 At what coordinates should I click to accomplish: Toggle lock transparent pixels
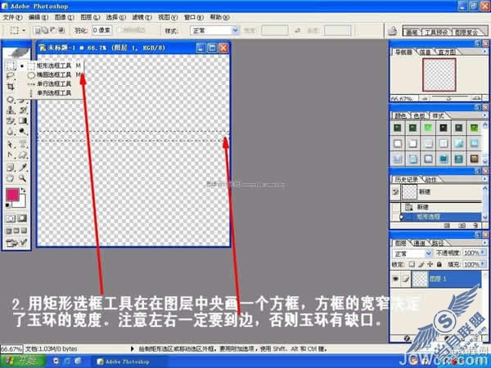(412, 264)
